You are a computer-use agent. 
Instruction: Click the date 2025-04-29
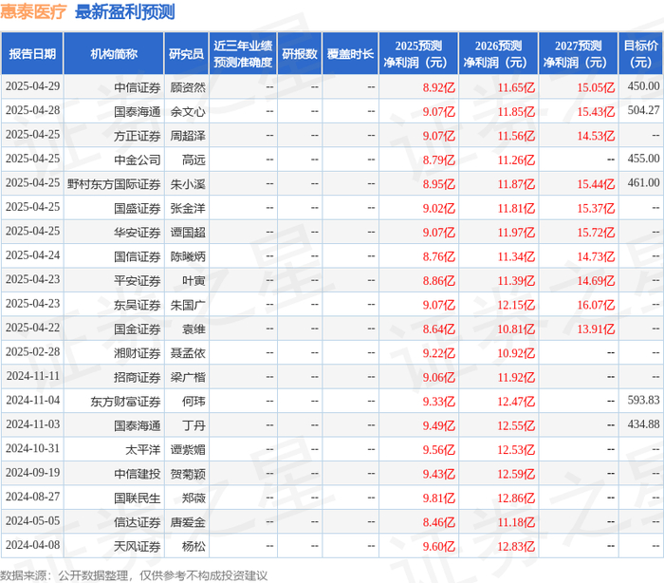(32, 86)
